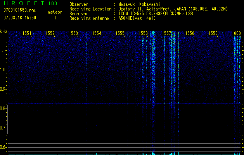Click the 'Receiver' field label
The image size is (244, 155).
point(79,14)
